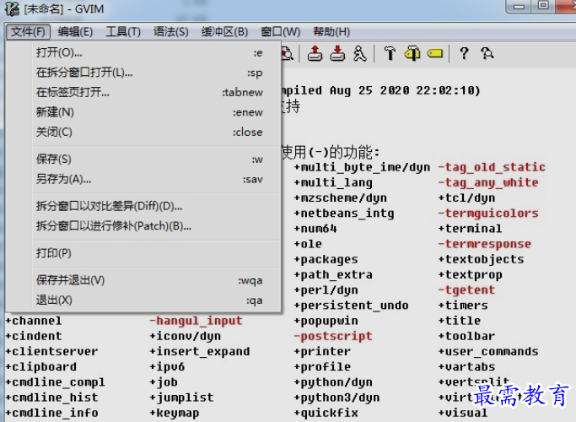The height and width of the screenshot is (422, 576).
Task: Click the GVIM application icon in title bar
Action: (12, 8)
